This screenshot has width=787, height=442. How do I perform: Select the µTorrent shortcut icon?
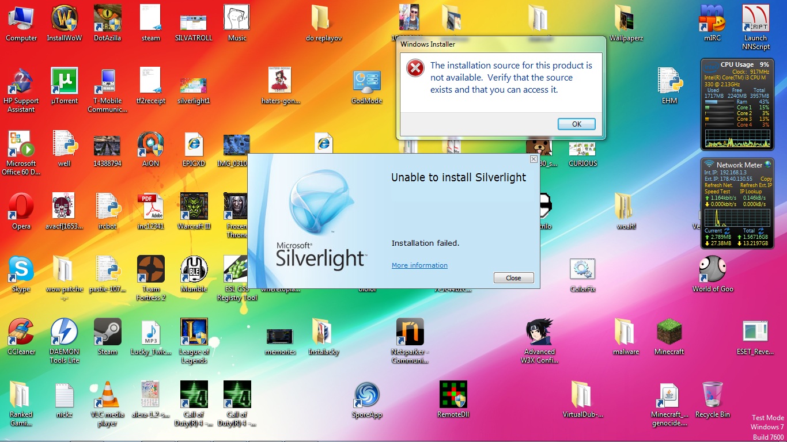tap(65, 86)
